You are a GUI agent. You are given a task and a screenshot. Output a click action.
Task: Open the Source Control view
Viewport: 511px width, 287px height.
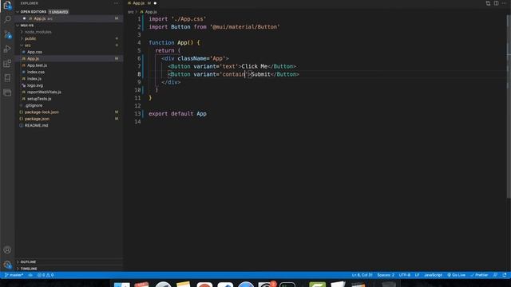pos(7,34)
